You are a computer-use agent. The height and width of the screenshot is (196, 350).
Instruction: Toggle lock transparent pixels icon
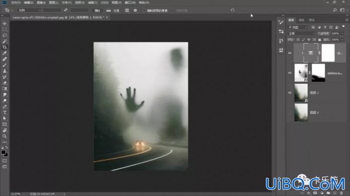tap(298, 40)
